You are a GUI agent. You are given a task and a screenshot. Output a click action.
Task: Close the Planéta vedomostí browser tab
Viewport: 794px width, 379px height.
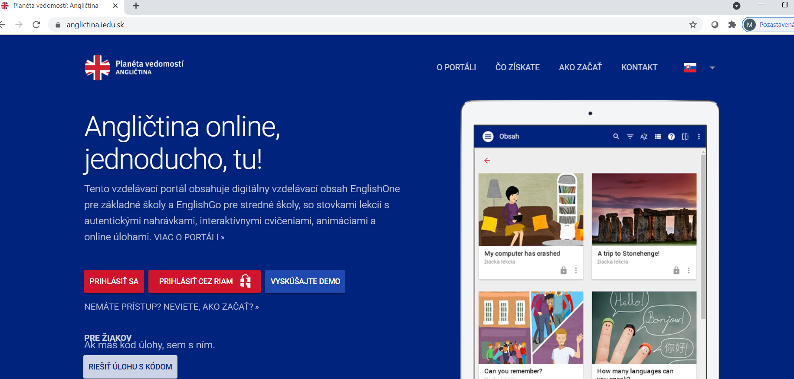point(115,6)
